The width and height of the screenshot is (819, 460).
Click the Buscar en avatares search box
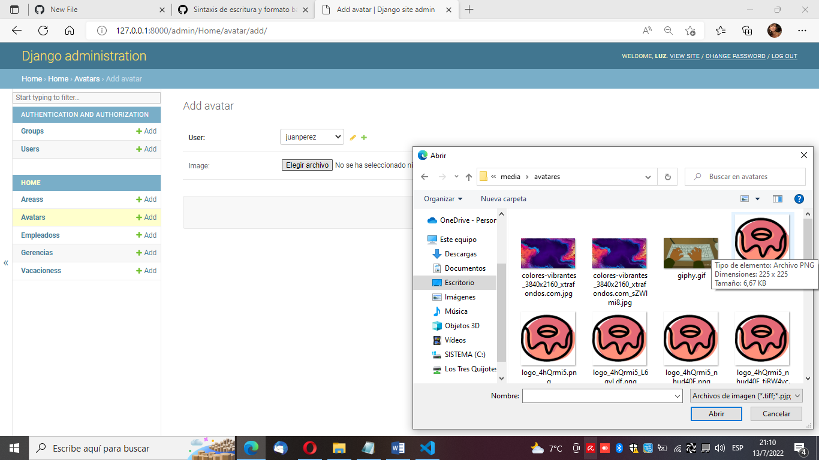[x=745, y=177]
